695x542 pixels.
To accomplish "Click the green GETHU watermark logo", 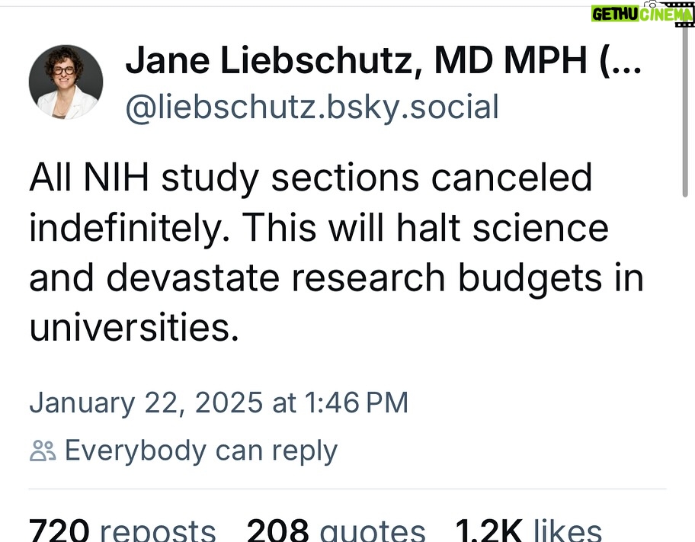I will click(x=615, y=14).
